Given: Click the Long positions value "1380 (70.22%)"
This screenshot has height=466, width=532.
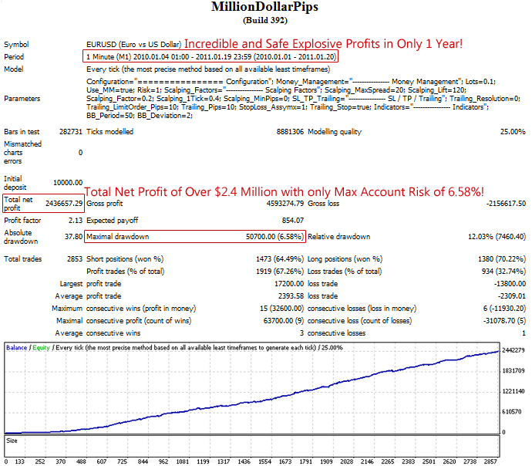Looking at the screenshot, I should click(x=502, y=259).
